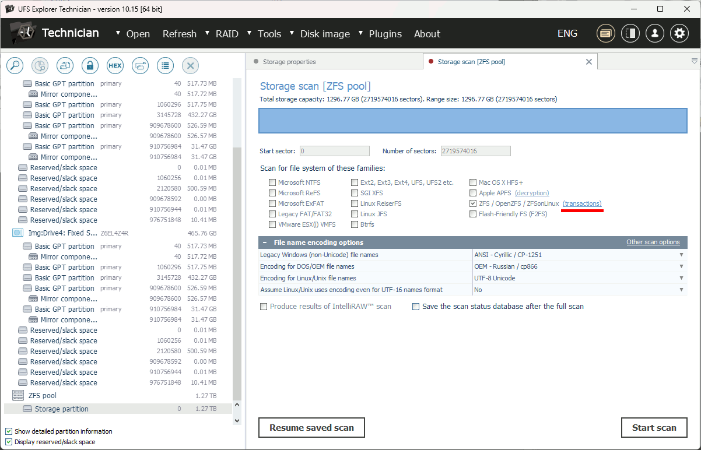Enable the Microsoft NTFS scan checkbox
The image size is (701, 450).
click(x=272, y=182)
